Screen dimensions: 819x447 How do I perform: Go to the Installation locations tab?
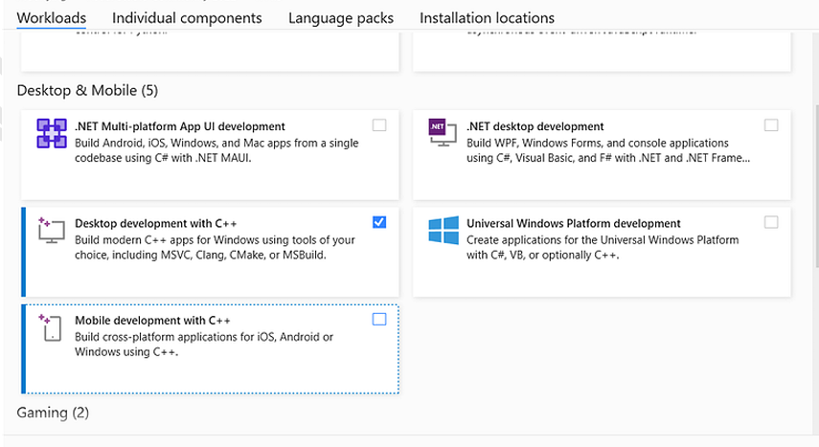487,17
